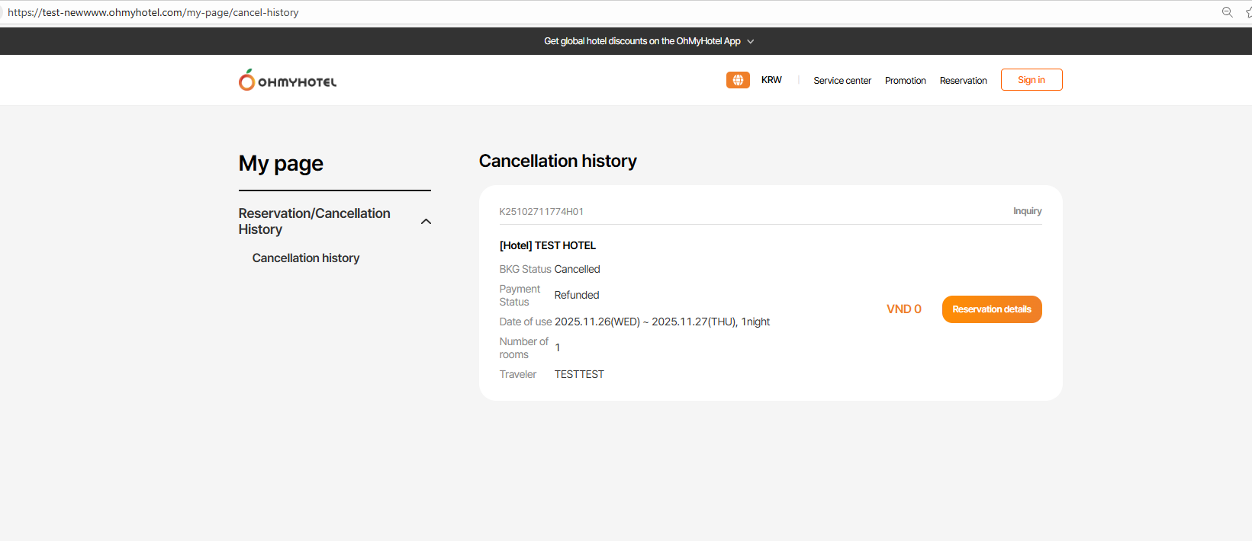Expand the OhMyHotel App banner chevron
1252x541 pixels.
(x=750, y=42)
